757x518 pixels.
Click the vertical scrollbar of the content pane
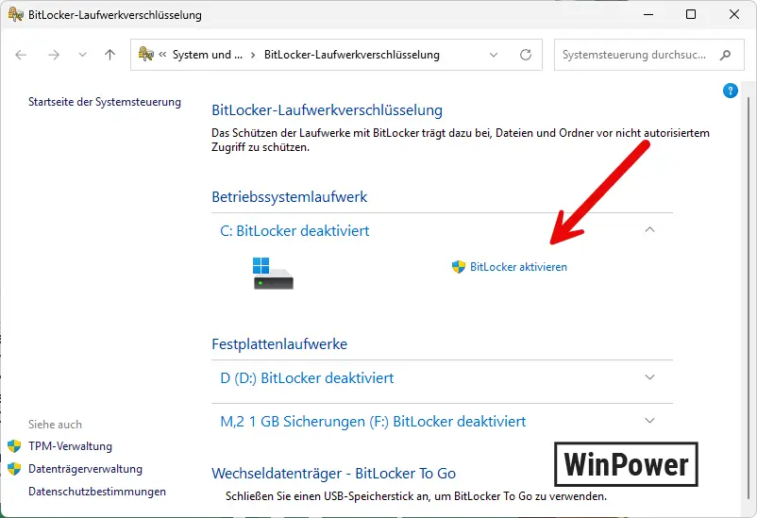pyautogui.click(x=748, y=299)
